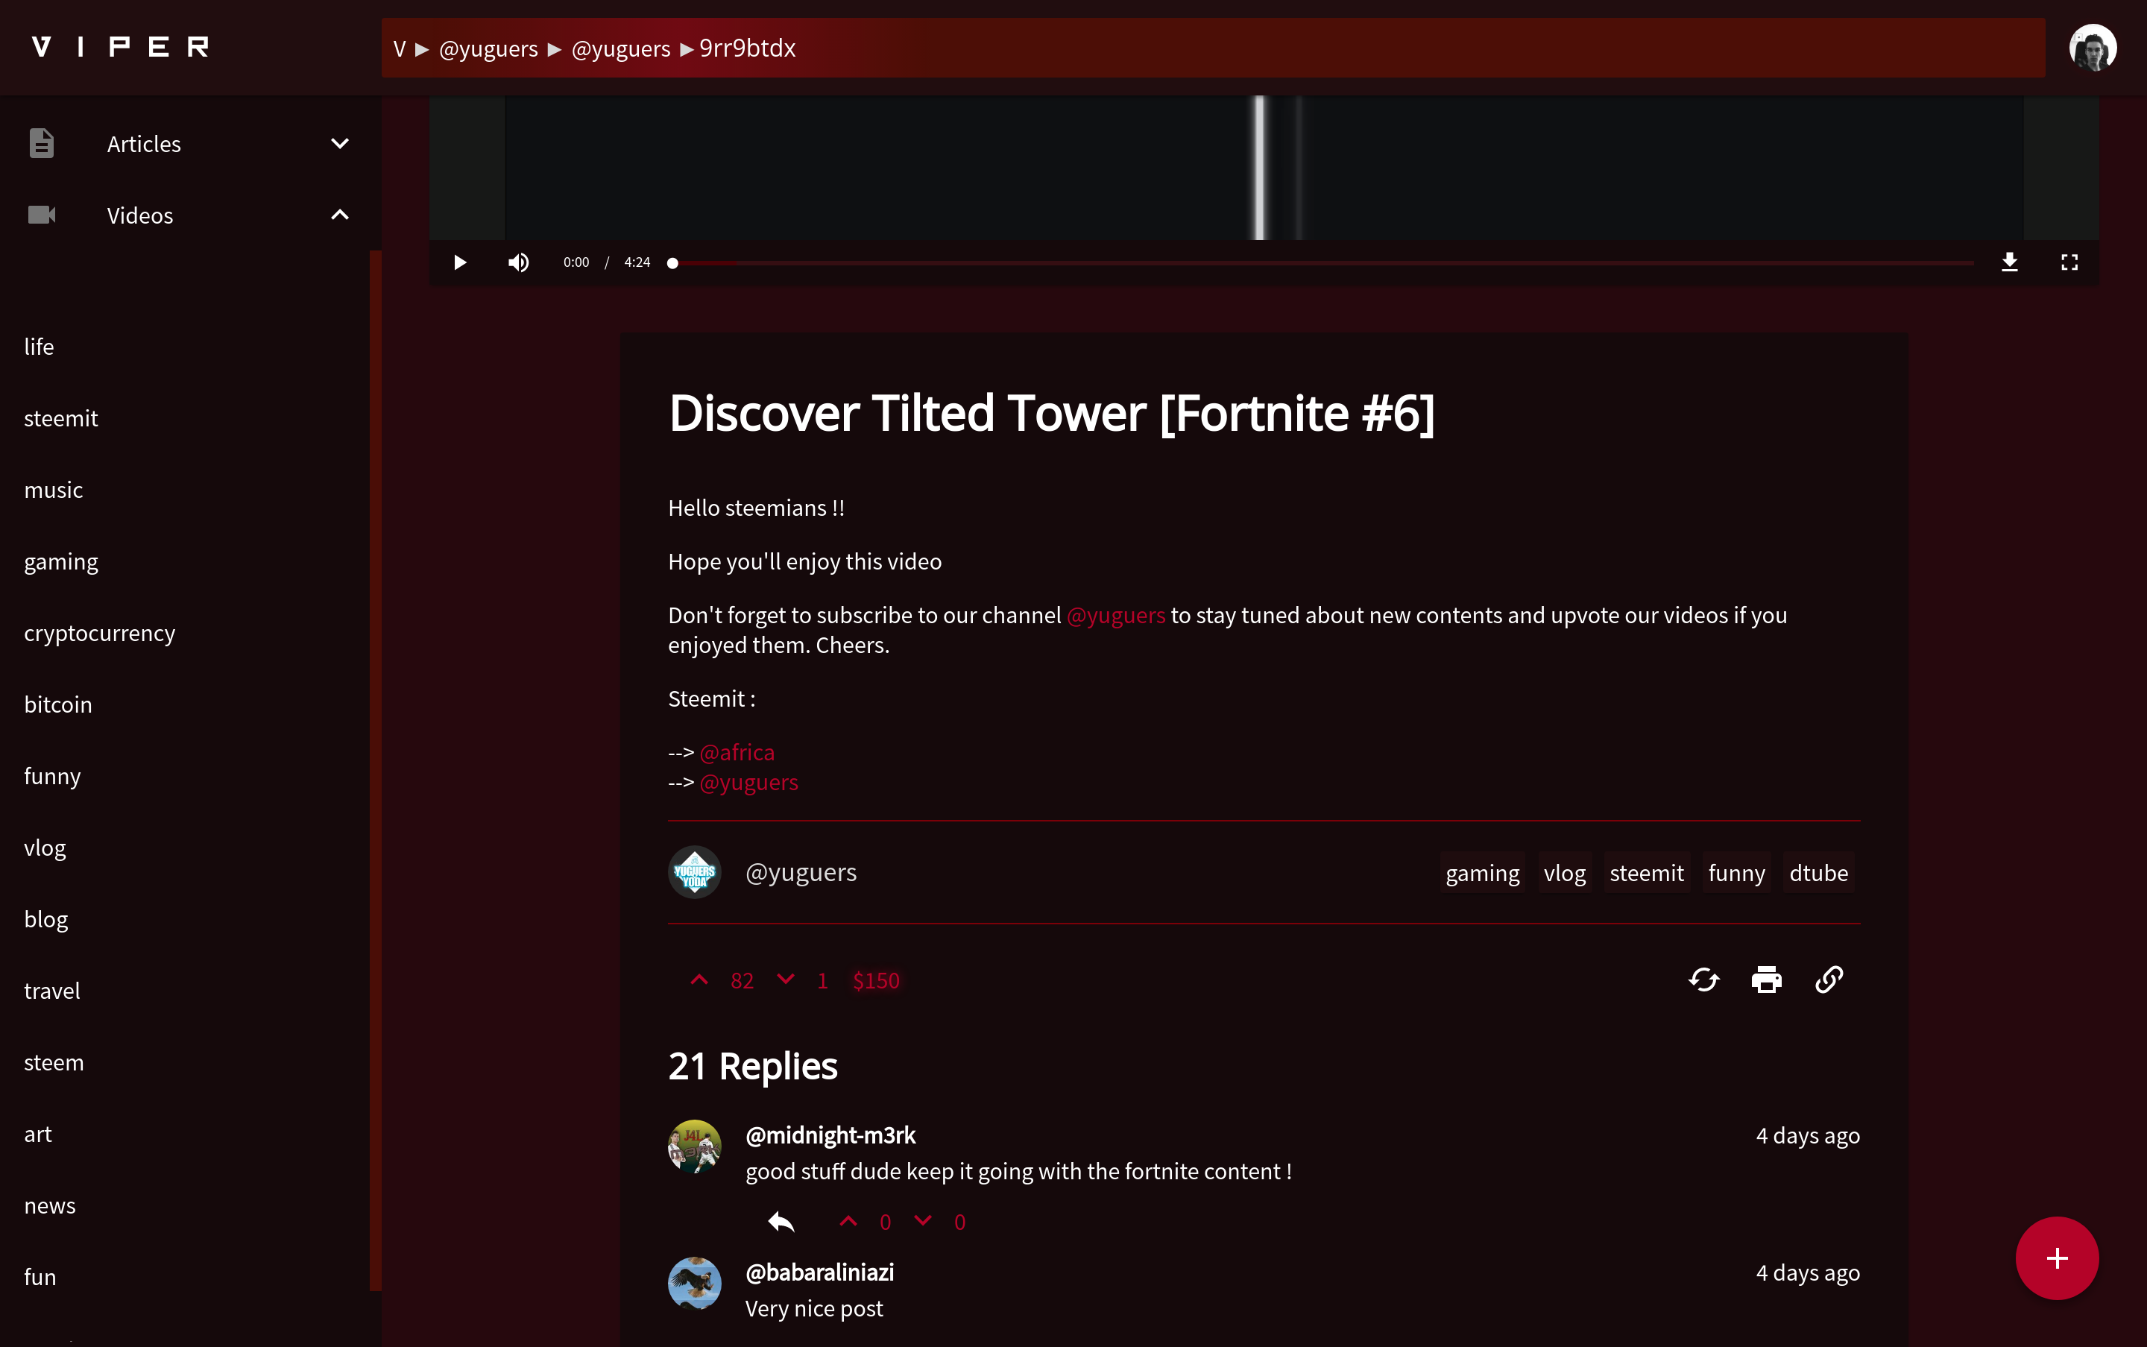Open the art category in sidebar

(38, 1134)
